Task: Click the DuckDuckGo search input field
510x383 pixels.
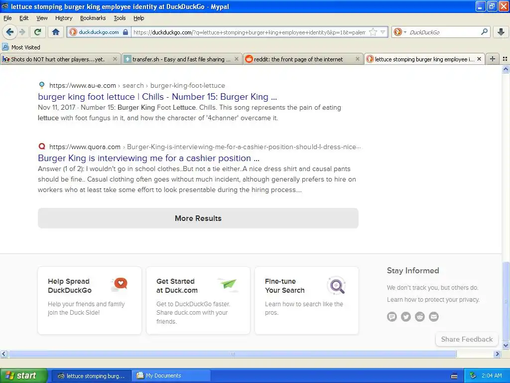Action: point(444,32)
